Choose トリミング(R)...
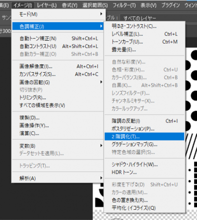 point(58,98)
